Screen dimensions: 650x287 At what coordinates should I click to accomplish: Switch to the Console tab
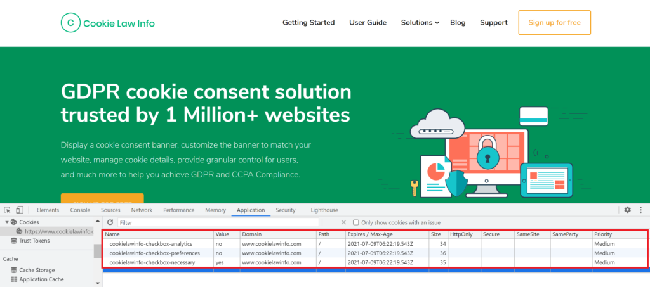(80, 210)
